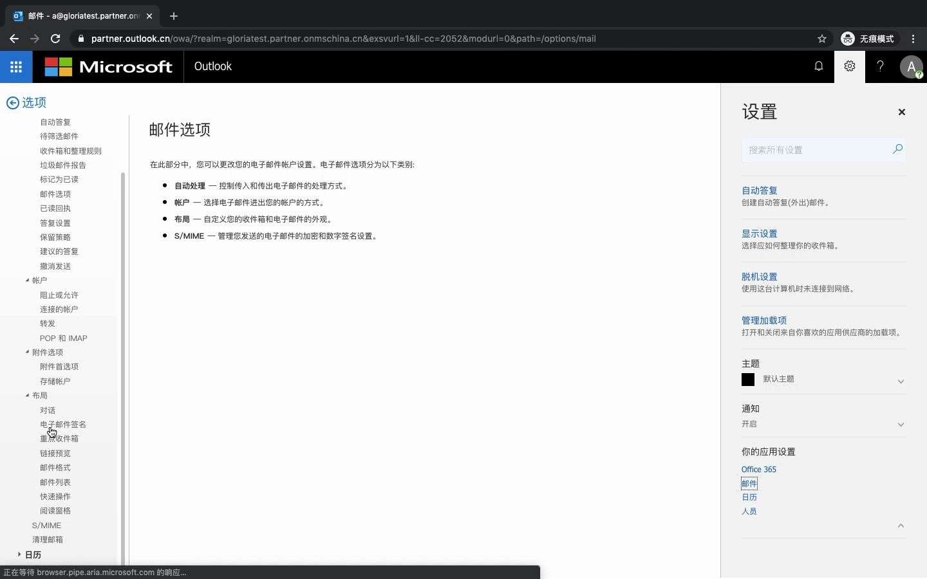Open 脱机设置 link
Image resolution: width=927 pixels, height=579 pixels.
point(760,277)
